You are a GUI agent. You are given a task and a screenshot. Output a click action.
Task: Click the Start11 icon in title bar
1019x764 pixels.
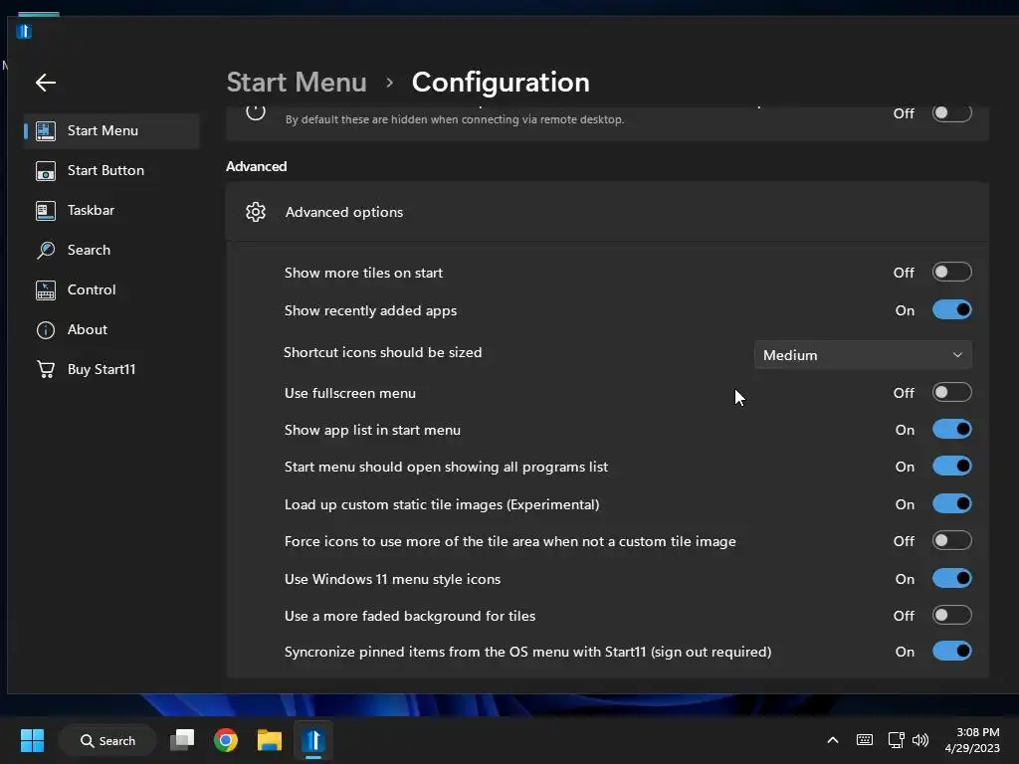24,31
